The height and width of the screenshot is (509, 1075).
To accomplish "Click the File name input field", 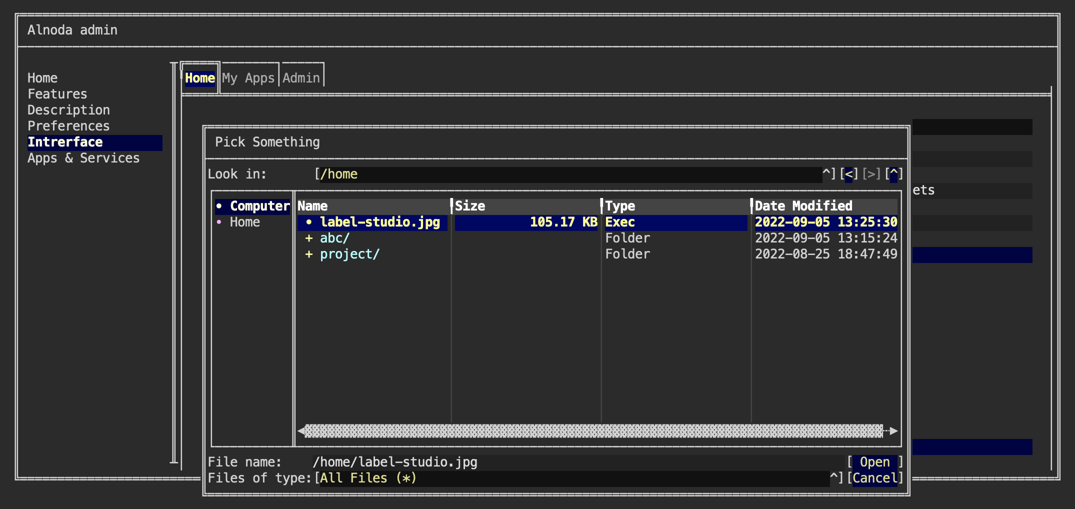I will tap(577, 462).
